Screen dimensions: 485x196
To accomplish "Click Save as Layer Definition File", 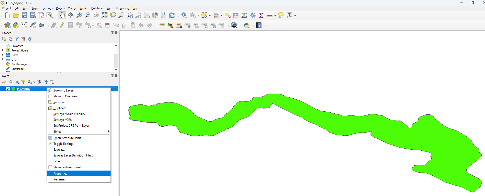I will [x=79, y=155].
